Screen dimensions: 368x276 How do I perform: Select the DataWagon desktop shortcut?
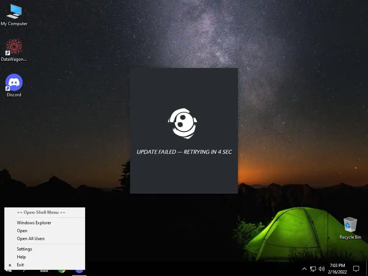(14, 50)
